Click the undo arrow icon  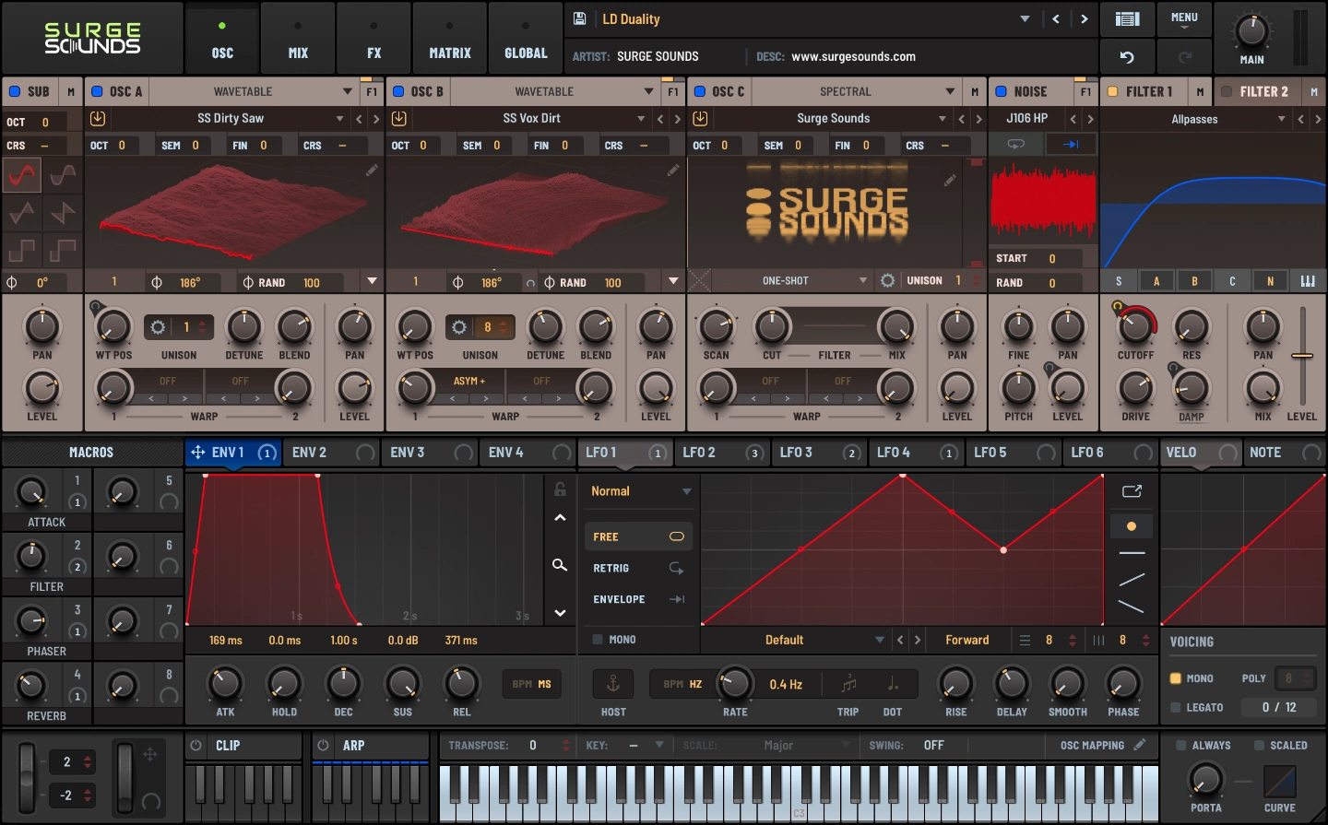coord(1127,57)
